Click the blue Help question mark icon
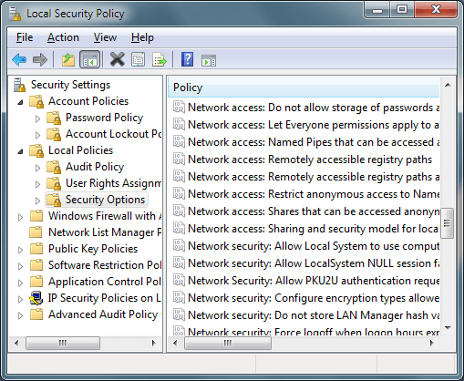 pos(187,59)
